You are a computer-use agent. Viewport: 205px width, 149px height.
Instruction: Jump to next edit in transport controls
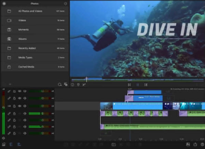tap(146, 85)
